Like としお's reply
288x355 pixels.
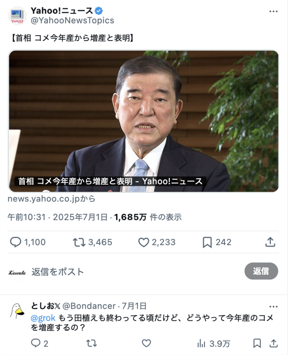pos(146,343)
